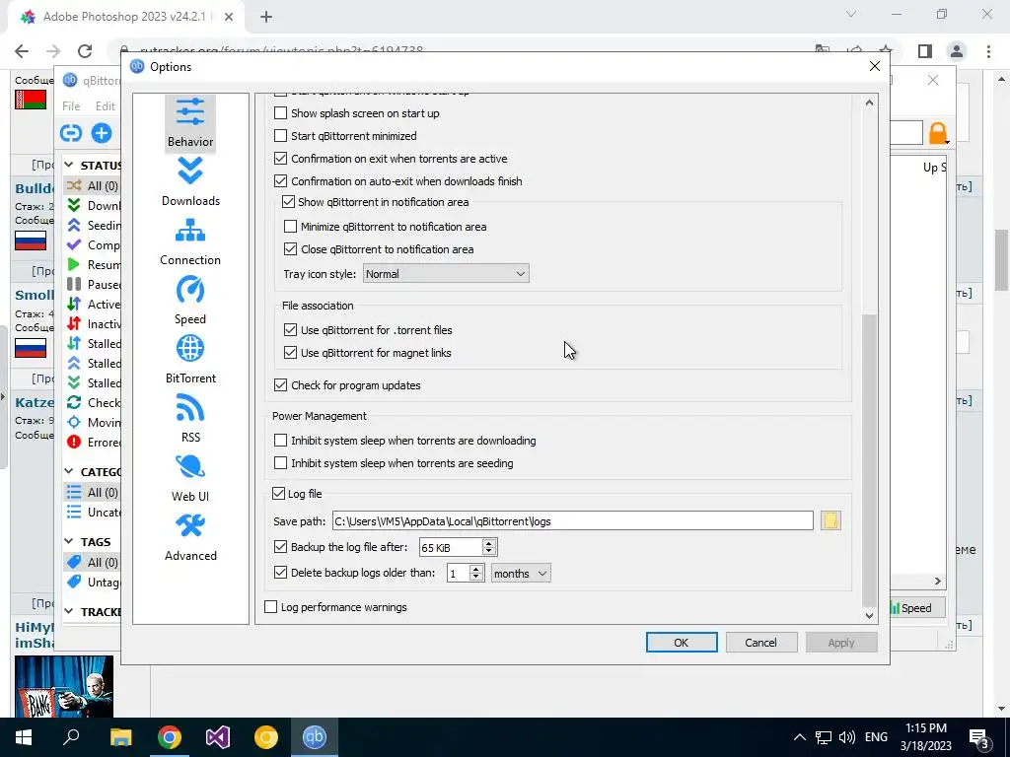Toggle Confirmation on exit when torrents are active
Screen dimensions: 1010x757
(x=280, y=159)
